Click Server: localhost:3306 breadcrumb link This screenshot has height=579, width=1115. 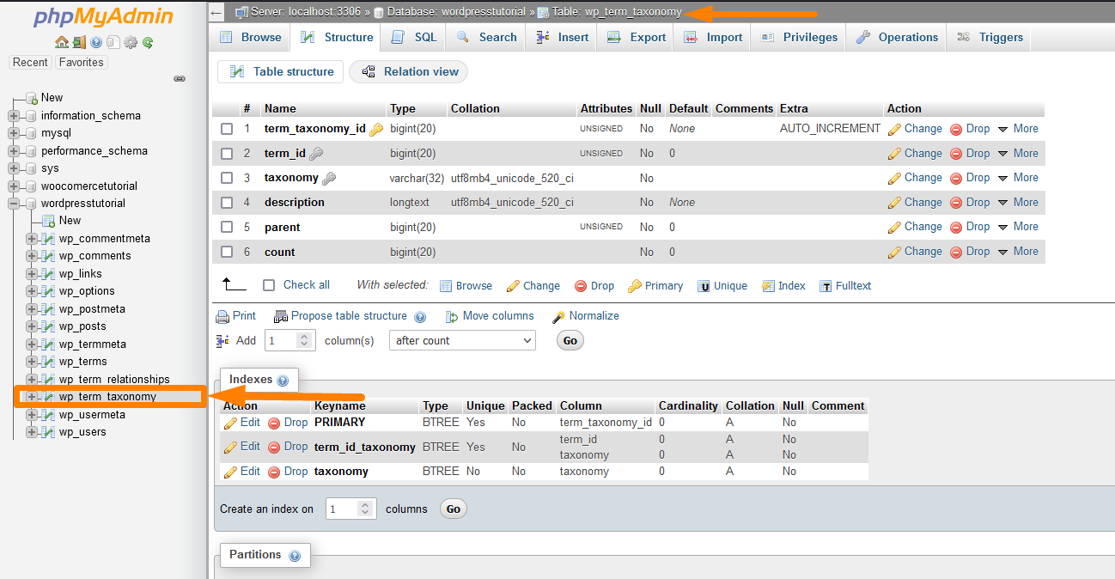305,12
